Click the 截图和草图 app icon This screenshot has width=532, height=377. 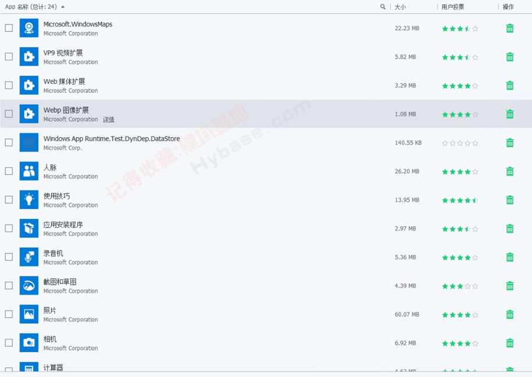click(x=29, y=285)
